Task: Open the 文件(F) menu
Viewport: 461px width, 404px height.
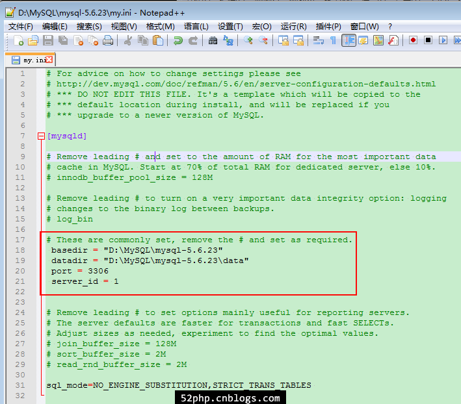Action: [x=20, y=27]
